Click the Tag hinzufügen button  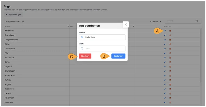pos(14,15)
